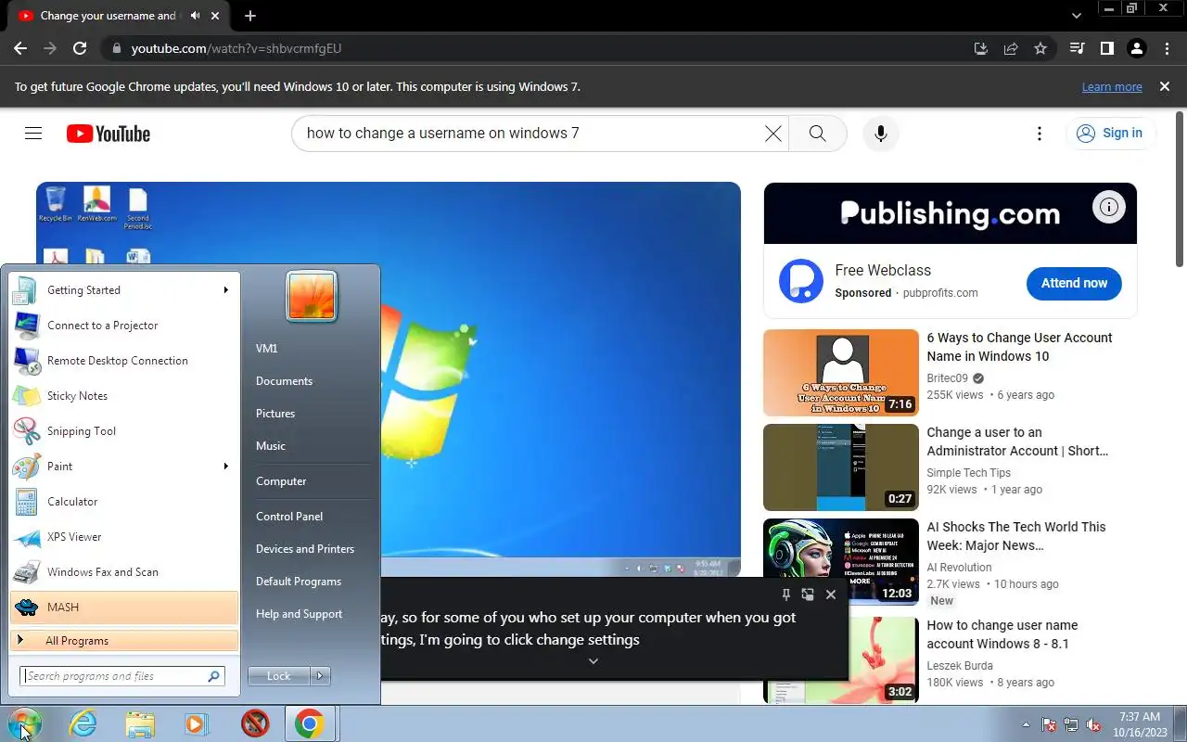The image size is (1187, 742).
Task: Click the Windows Start orb
Action: (24, 723)
